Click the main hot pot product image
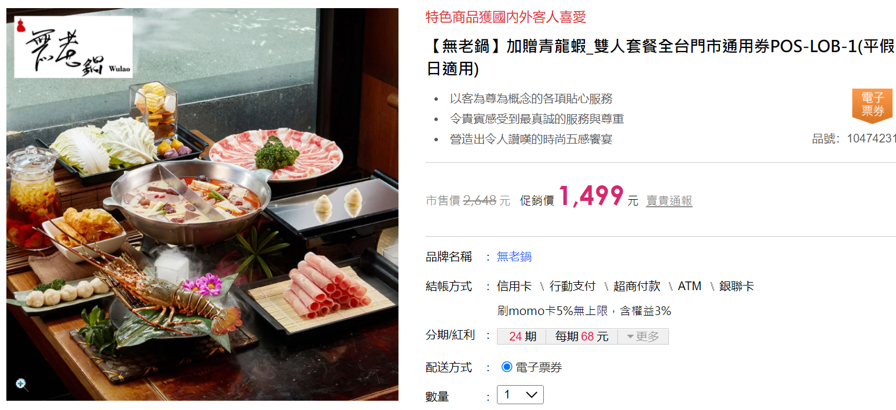Viewport: 896px width, 410px height. tap(202, 204)
